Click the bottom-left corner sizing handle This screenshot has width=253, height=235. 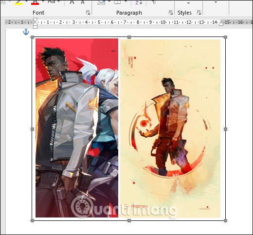pos(32,220)
